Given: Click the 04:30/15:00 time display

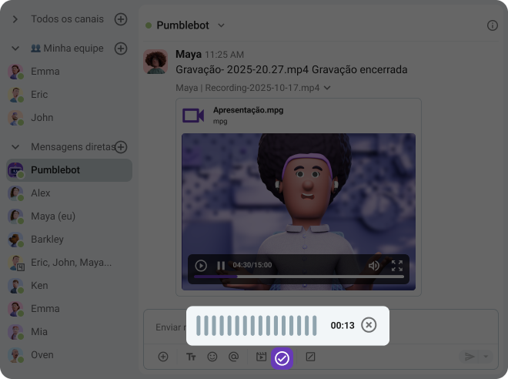Looking at the screenshot, I should (x=252, y=265).
